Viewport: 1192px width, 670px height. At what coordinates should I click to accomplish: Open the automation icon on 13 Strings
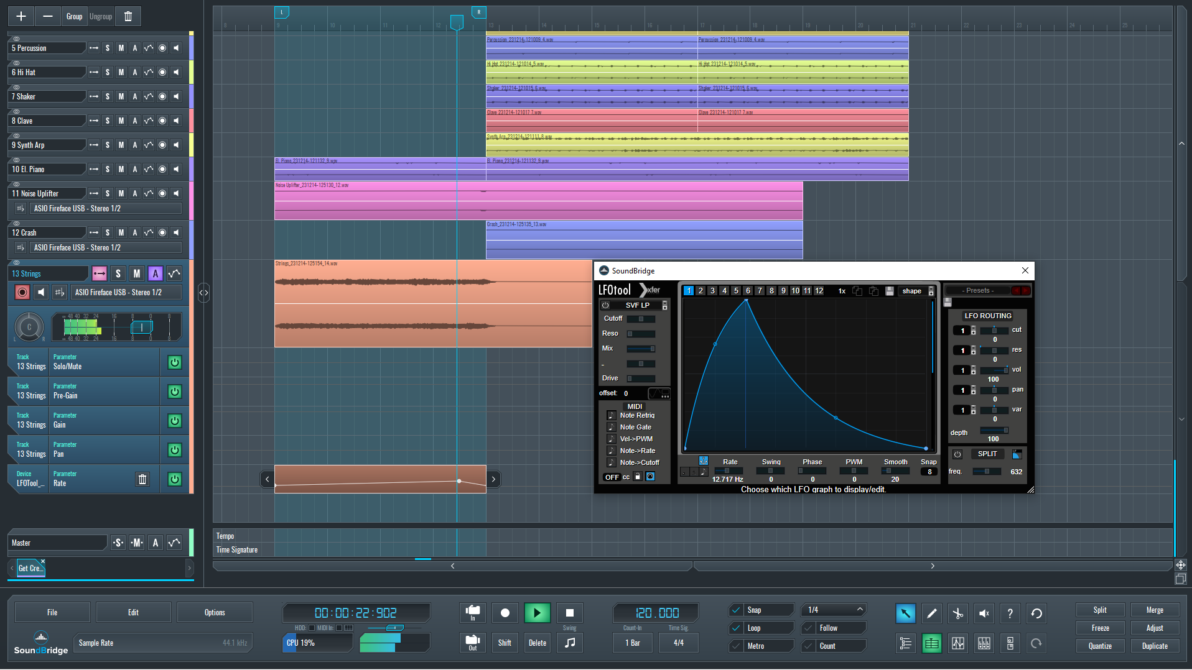click(x=174, y=273)
